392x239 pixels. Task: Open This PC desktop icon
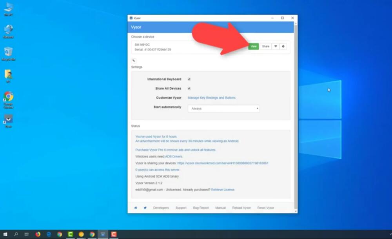pos(8,9)
